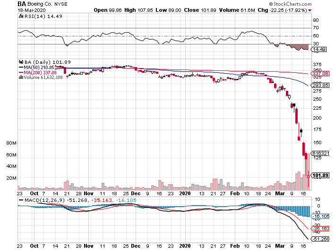Click the Boeing Co. company name
The height and width of the screenshot is (251, 335).
pos(40,4)
